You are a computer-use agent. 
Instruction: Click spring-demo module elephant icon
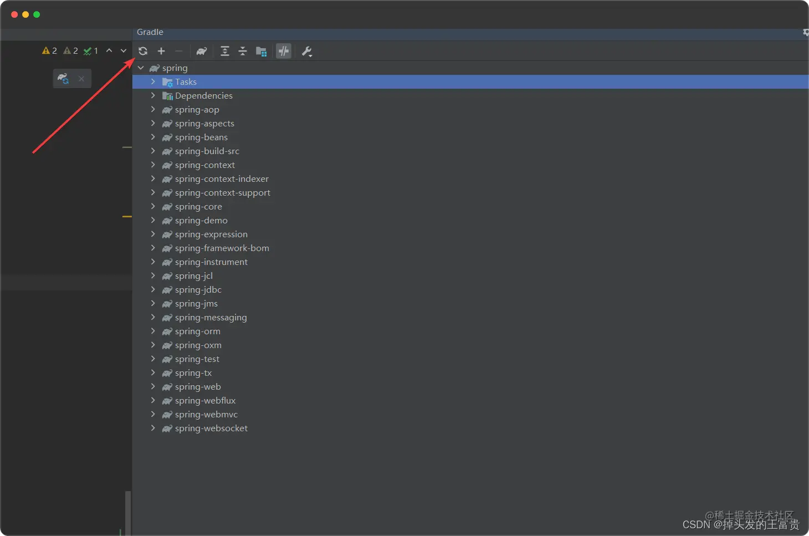167,221
